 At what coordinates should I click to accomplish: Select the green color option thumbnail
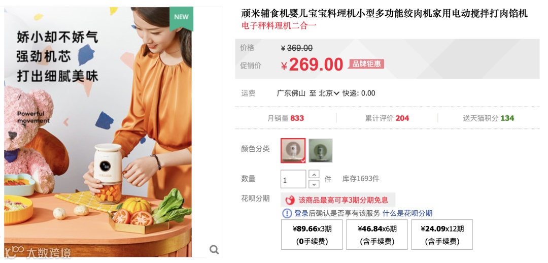(321, 150)
